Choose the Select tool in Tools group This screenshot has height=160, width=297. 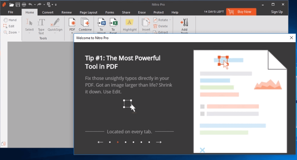29,25
